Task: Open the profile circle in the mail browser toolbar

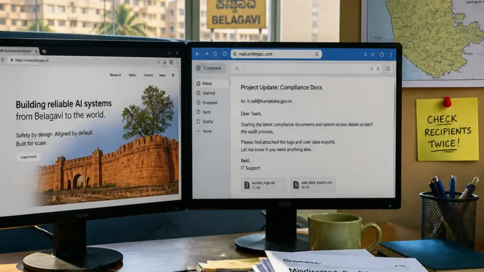Action: point(382,55)
